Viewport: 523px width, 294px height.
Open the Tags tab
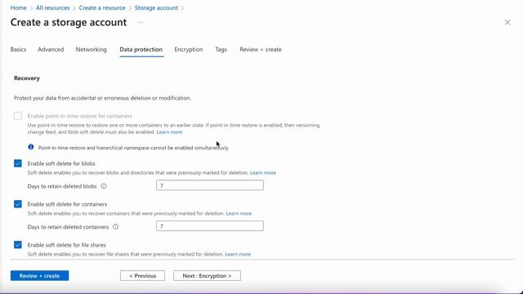click(x=221, y=49)
